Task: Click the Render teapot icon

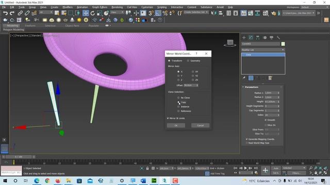Action: click(273, 13)
